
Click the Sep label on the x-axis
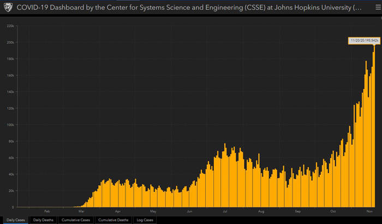tap(297, 210)
